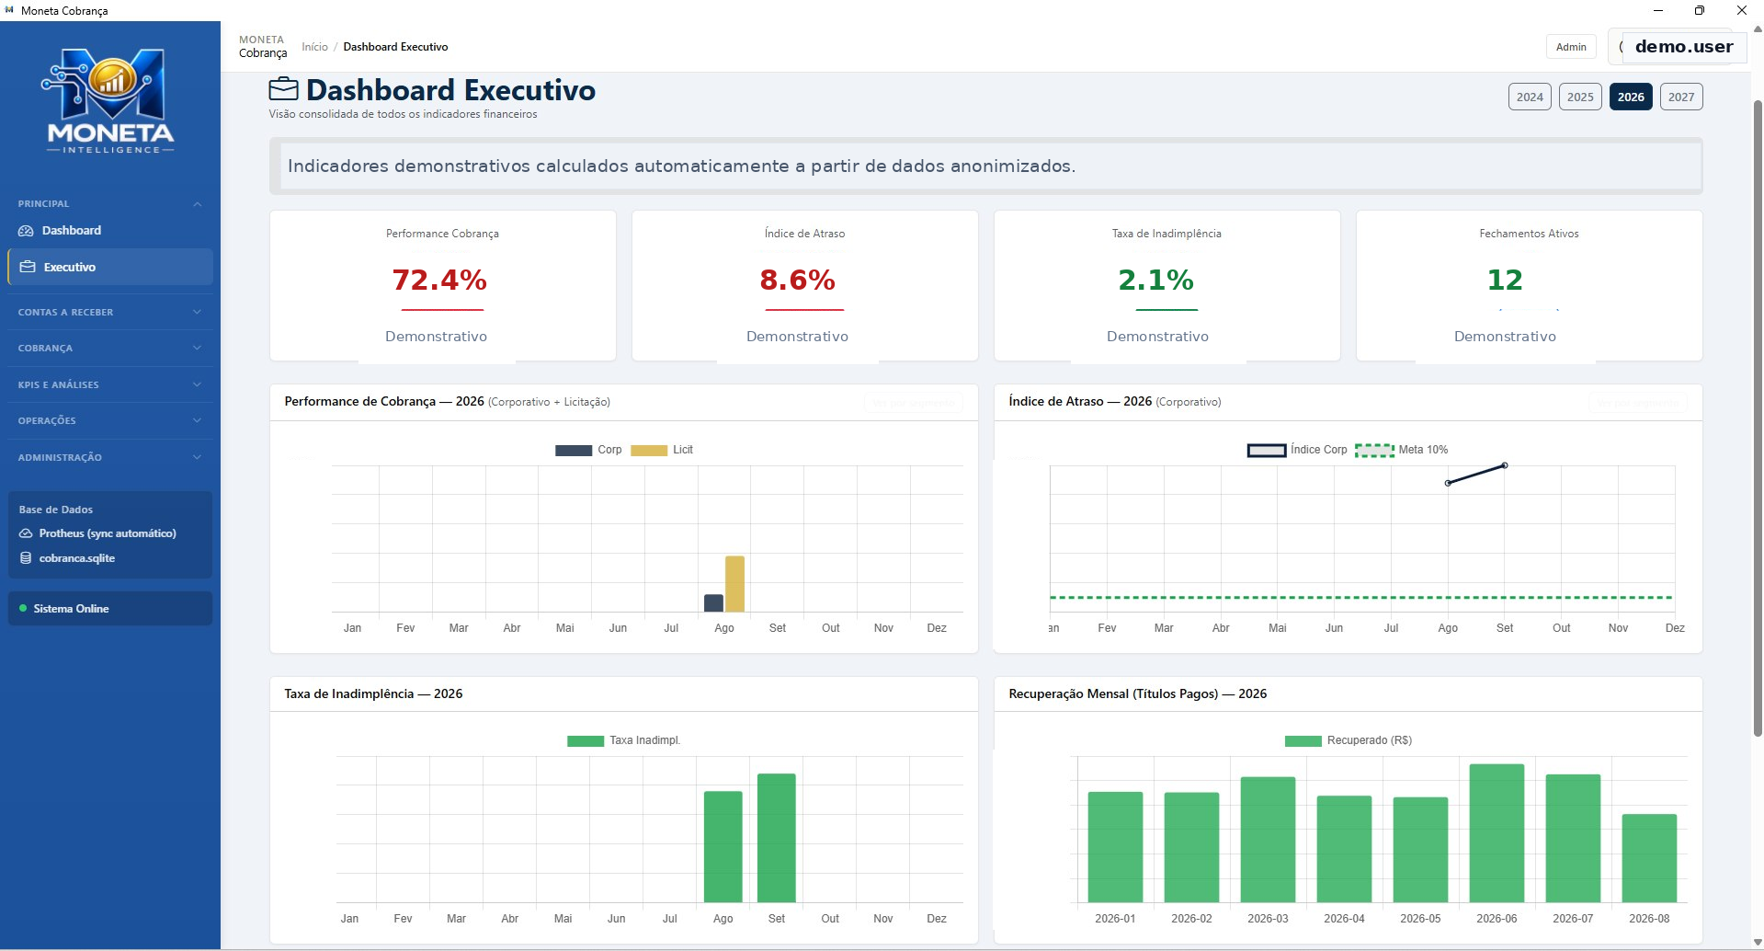Click the yellow Licit bar for Ago
The height and width of the screenshot is (951, 1764).
734,584
